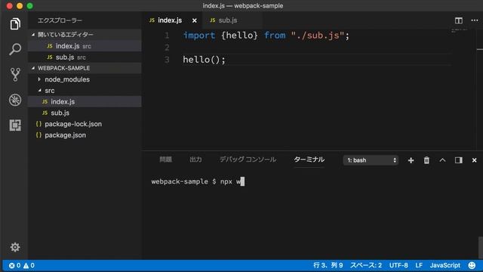Kill the terminal with the trash icon
This screenshot has height=272, width=483.
(x=426, y=160)
